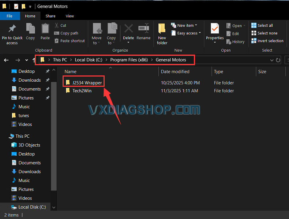The width and height of the screenshot is (289, 219).
Task: Select the Tech2Win folder
Action: pos(79,90)
